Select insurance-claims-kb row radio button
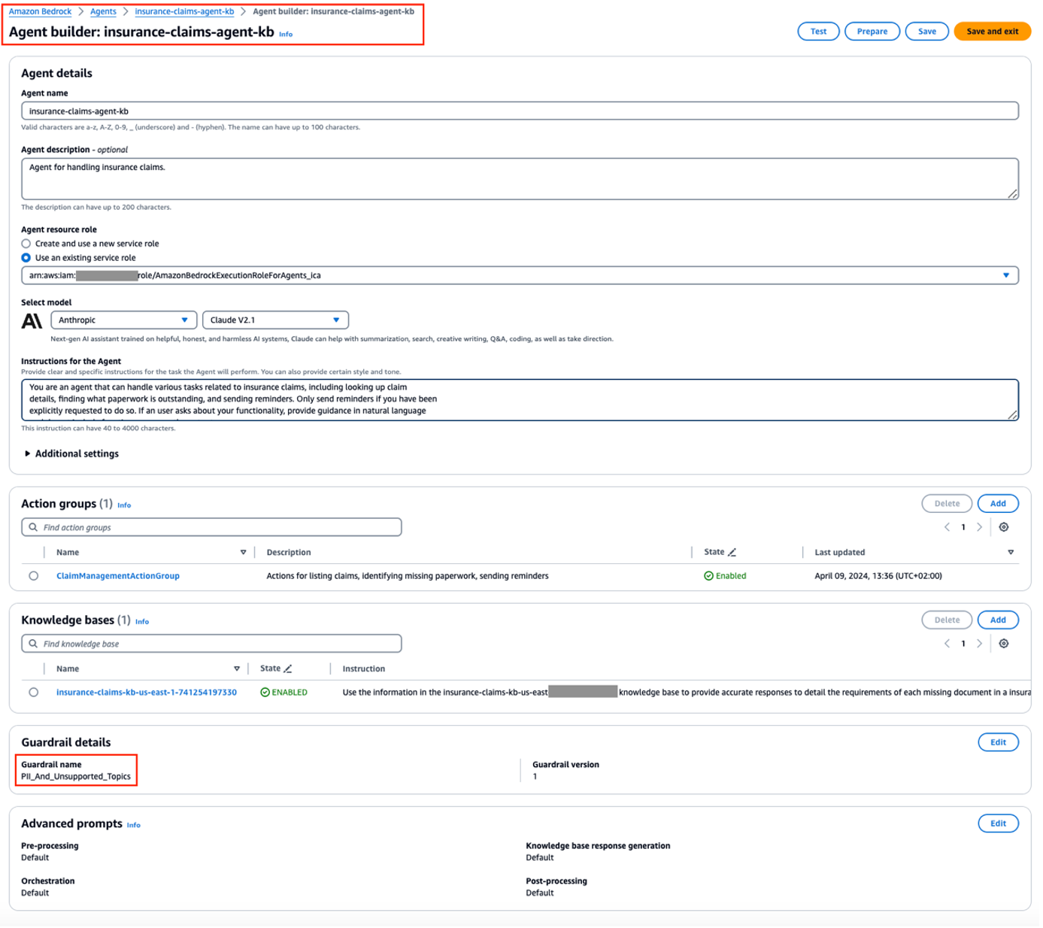This screenshot has width=1043, height=928. click(x=34, y=693)
